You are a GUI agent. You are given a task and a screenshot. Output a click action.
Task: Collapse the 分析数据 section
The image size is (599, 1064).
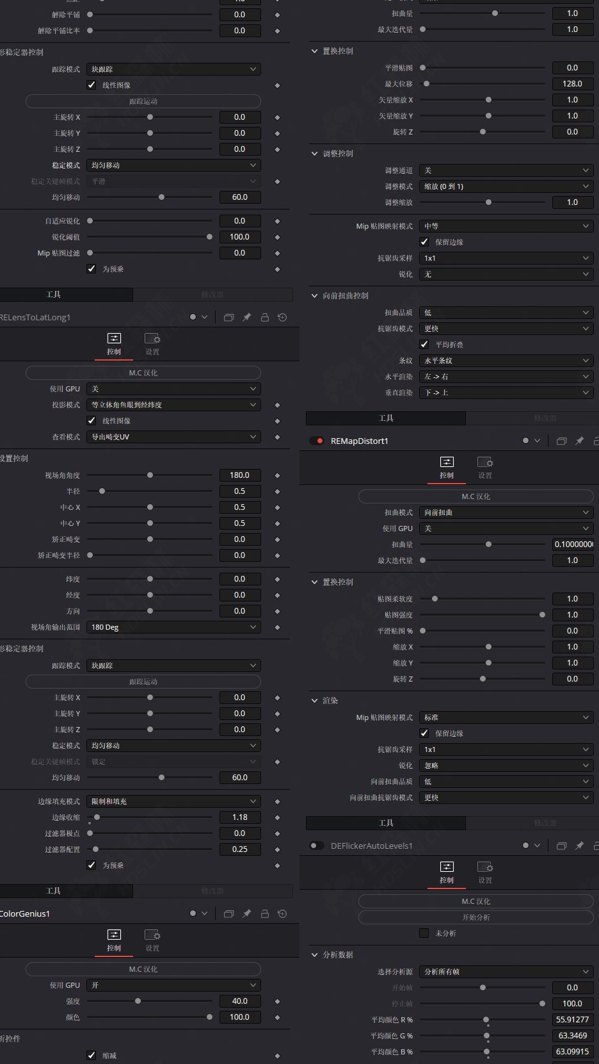pyautogui.click(x=314, y=955)
